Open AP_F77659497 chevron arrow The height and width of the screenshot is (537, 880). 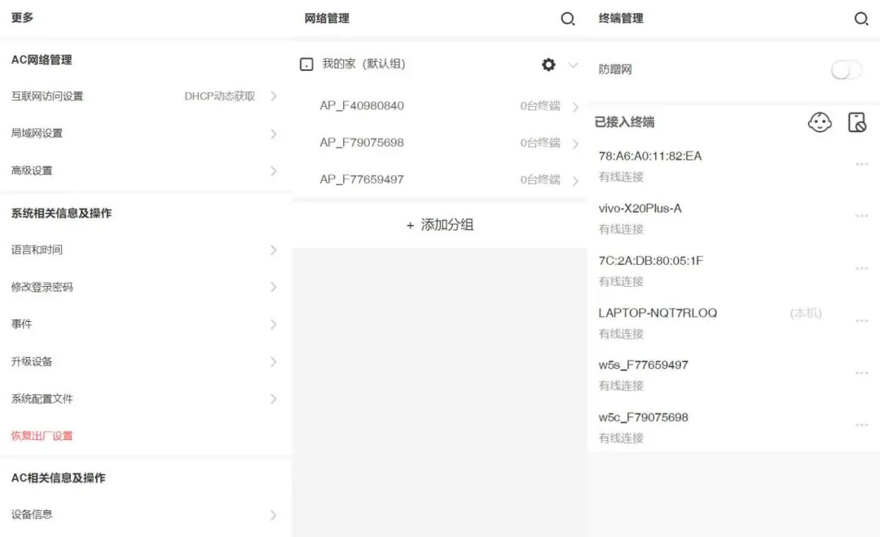[x=575, y=181]
